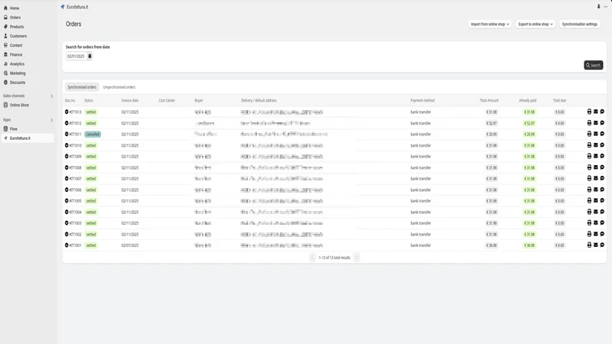
Task: Click the Search button
Action: tap(594, 65)
